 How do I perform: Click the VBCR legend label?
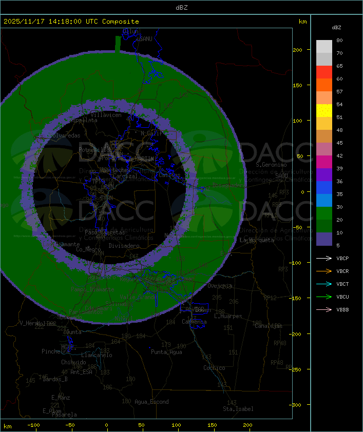click(342, 271)
